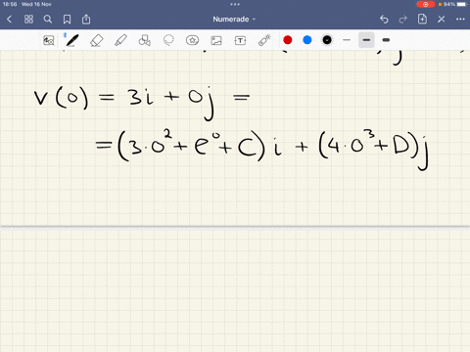Go back with the back arrow
The image size is (470, 352).
pyautogui.click(x=9, y=20)
